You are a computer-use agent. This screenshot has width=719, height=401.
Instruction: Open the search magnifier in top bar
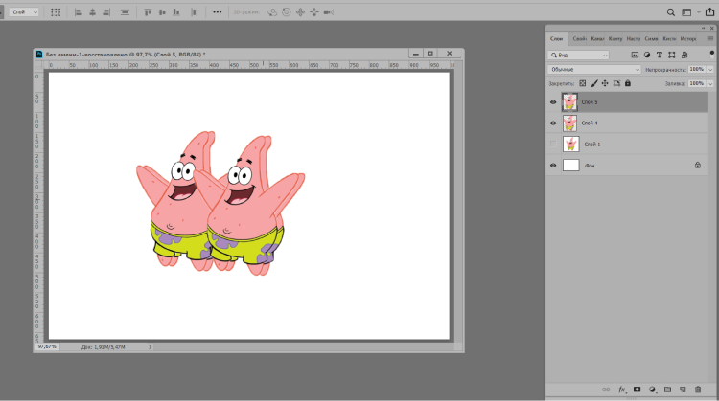click(x=671, y=12)
